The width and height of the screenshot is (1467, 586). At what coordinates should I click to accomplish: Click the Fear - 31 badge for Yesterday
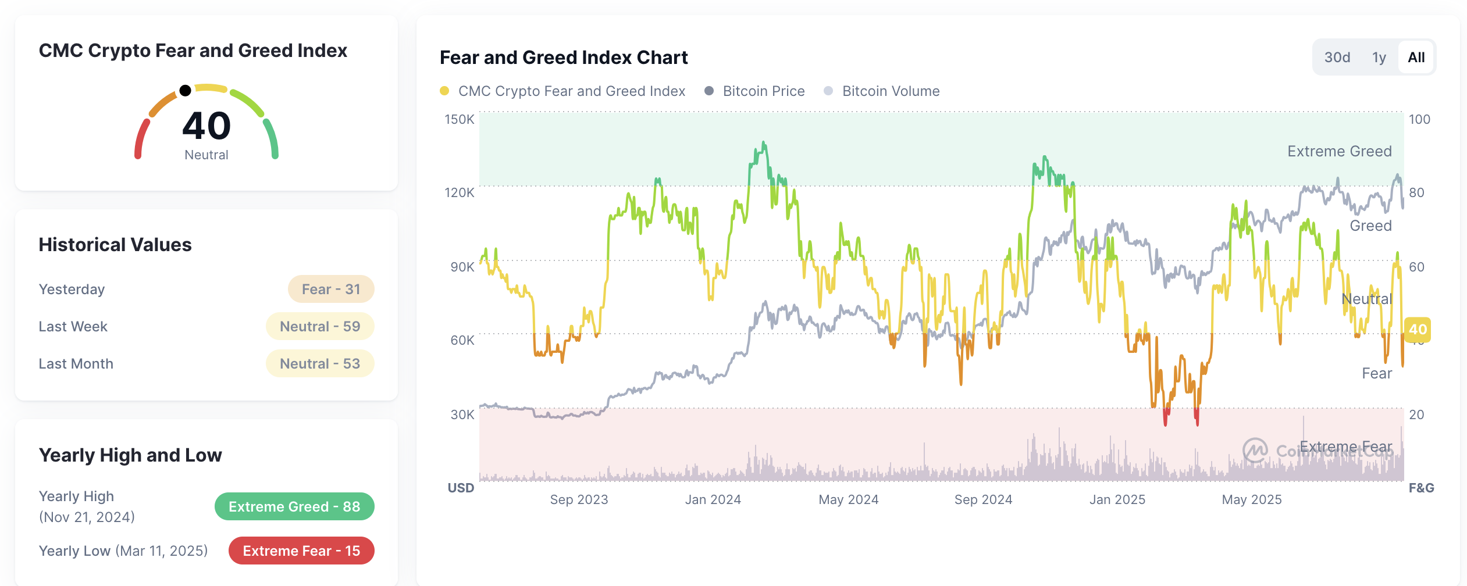[331, 289]
